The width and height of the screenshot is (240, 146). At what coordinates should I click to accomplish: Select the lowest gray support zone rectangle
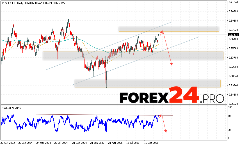point(147,84)
